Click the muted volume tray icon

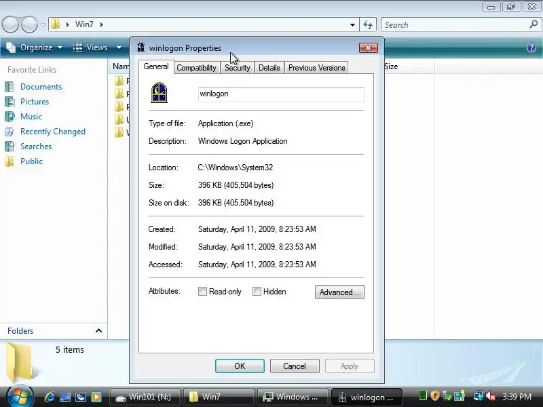[x=490, y=396]
